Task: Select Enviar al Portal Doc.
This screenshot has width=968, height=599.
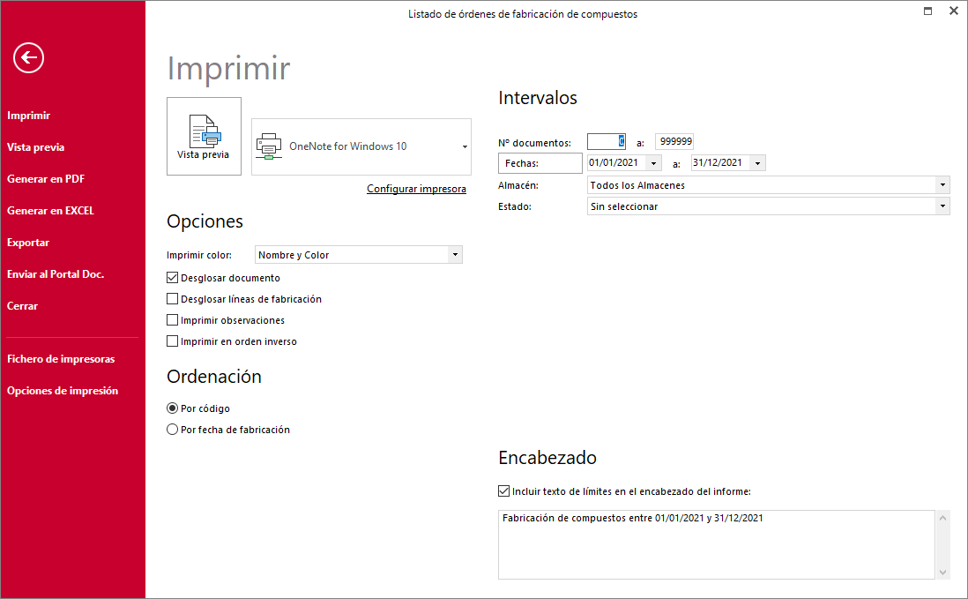Action: pyautogui.click(x=56, y=274)
